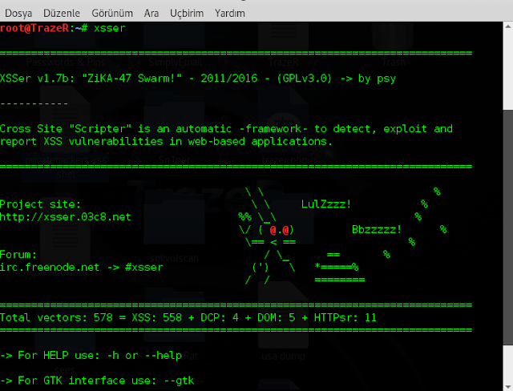Open the Yardım menu
Image resolution: width=513 pixels, height=391 pixels.
point(230,13)
